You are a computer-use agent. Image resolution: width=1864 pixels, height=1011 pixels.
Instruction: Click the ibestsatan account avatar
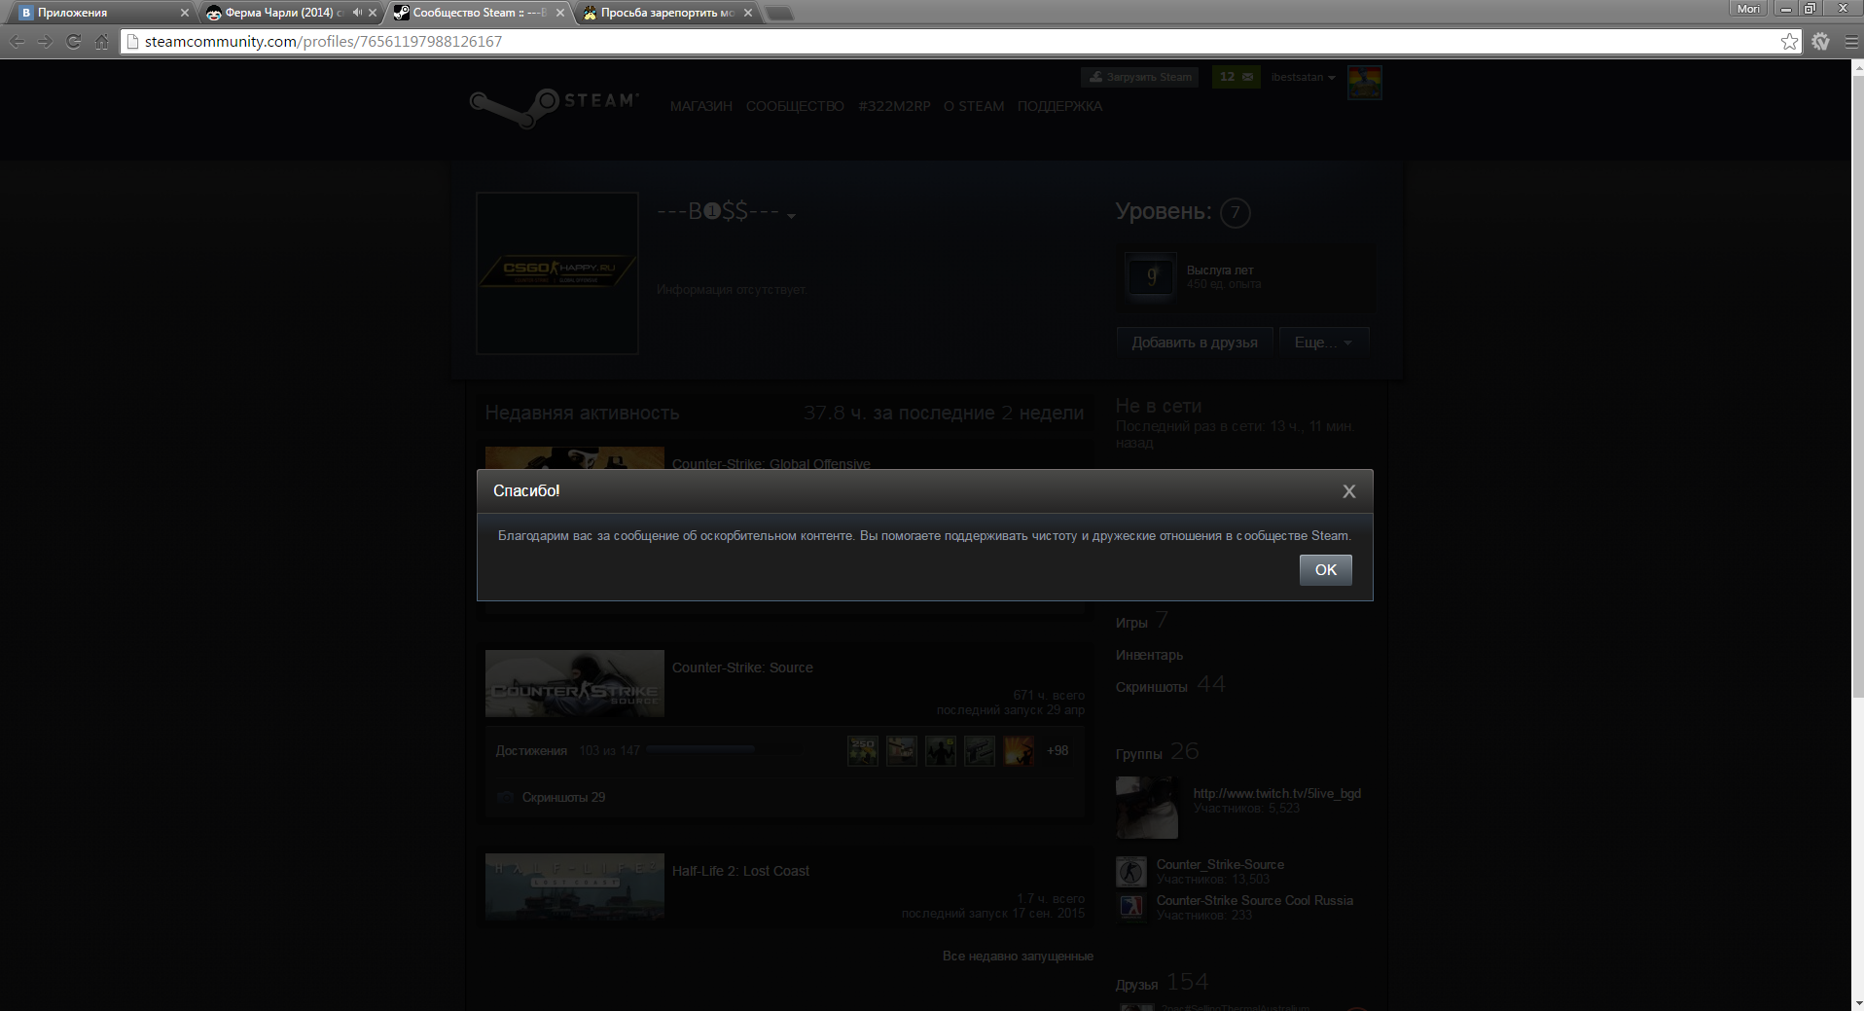coord(1364,83)
